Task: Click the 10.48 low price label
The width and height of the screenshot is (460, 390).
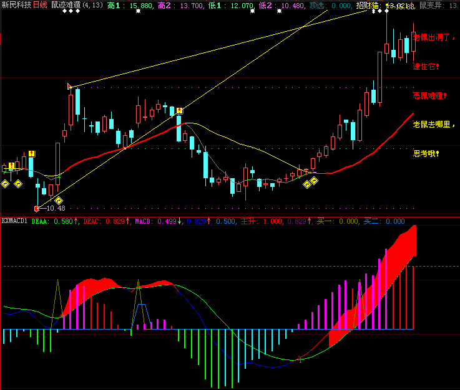Action: point(56,208)
